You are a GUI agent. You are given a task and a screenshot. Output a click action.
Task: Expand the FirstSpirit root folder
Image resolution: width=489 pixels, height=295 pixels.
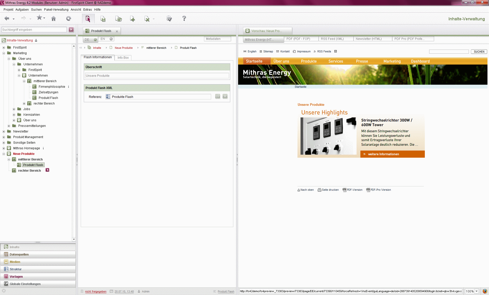(x=4, y=48)
